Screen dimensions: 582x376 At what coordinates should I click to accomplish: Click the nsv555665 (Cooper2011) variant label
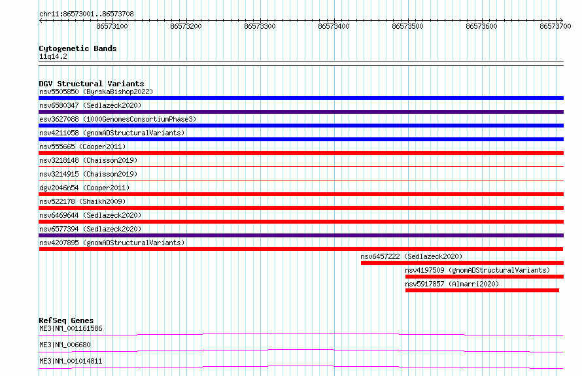click(82, 146)
